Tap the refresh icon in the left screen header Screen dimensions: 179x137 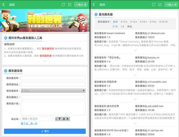click(x=63, y=5)
